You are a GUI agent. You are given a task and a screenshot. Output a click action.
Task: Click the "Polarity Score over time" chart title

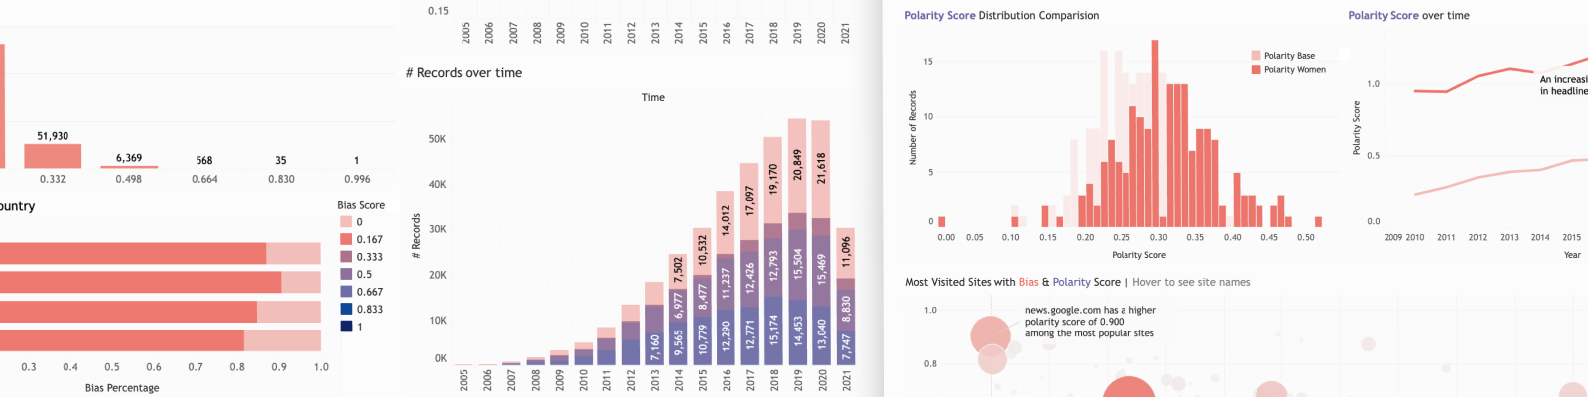(1408, 16)
